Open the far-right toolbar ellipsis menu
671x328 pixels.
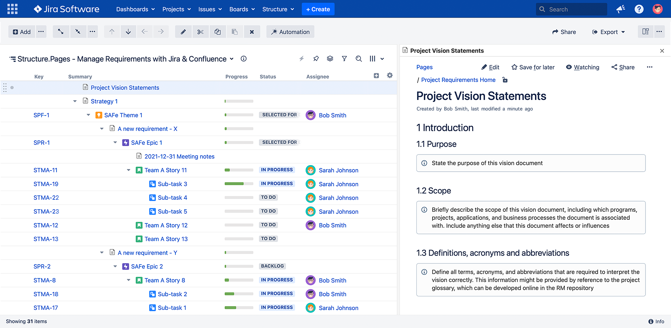click(659, 32)
